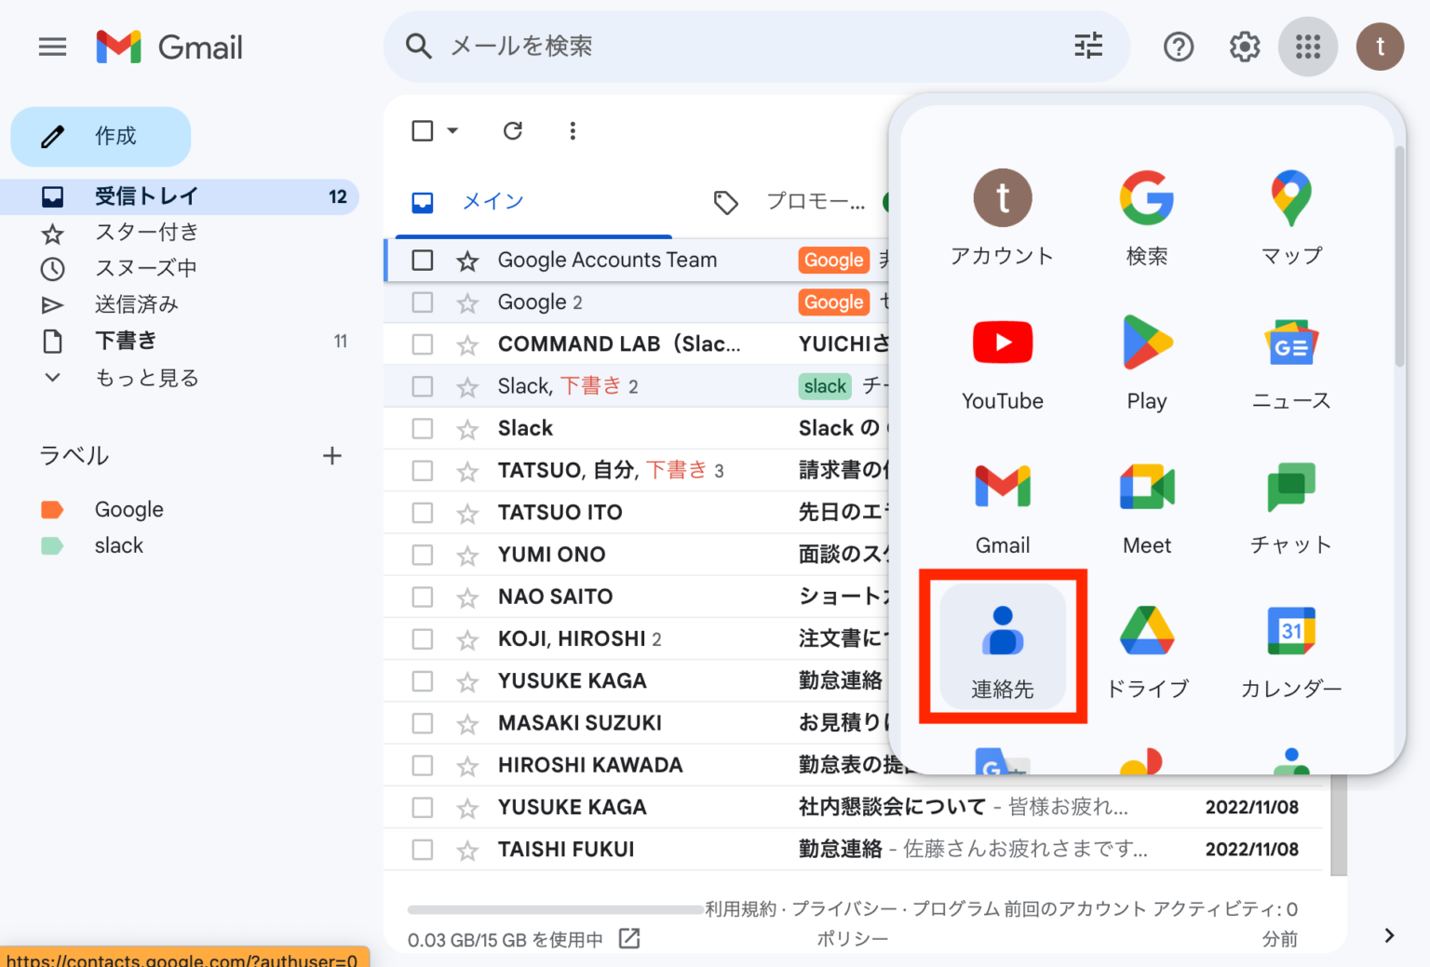Screen dimensions: 1430x967
Task: Click the Gmail settings gear icon
Action: click(1245, 47)
